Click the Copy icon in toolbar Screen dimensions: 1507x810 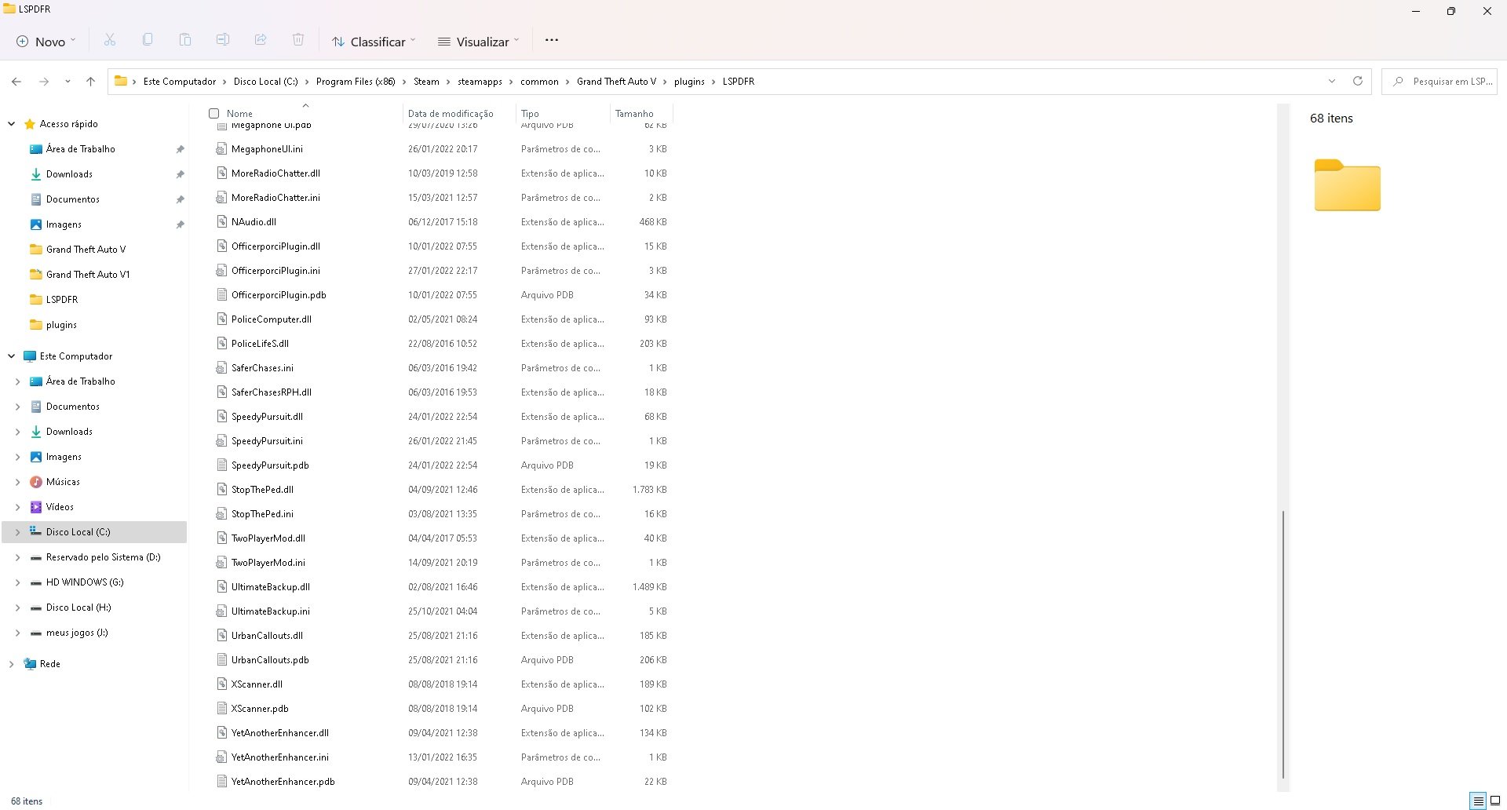[x=148, y=41]
